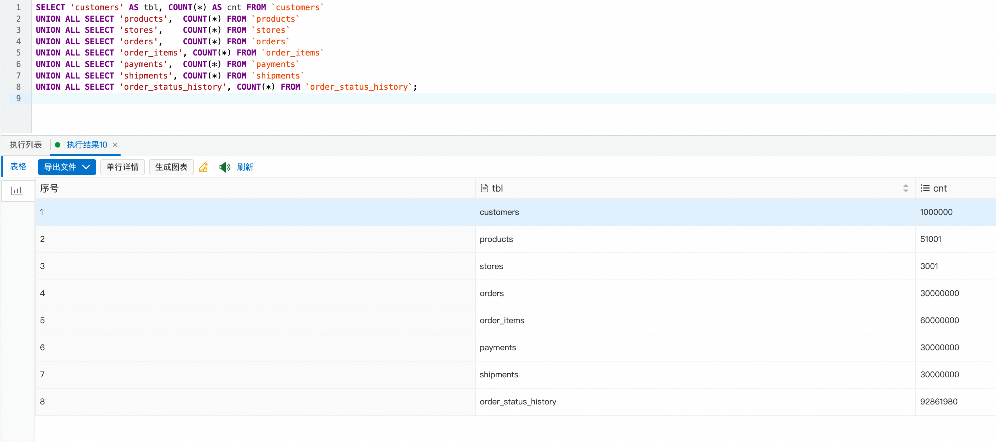Click the 单行详情 button
996x442 pixels.
(122, 167)
